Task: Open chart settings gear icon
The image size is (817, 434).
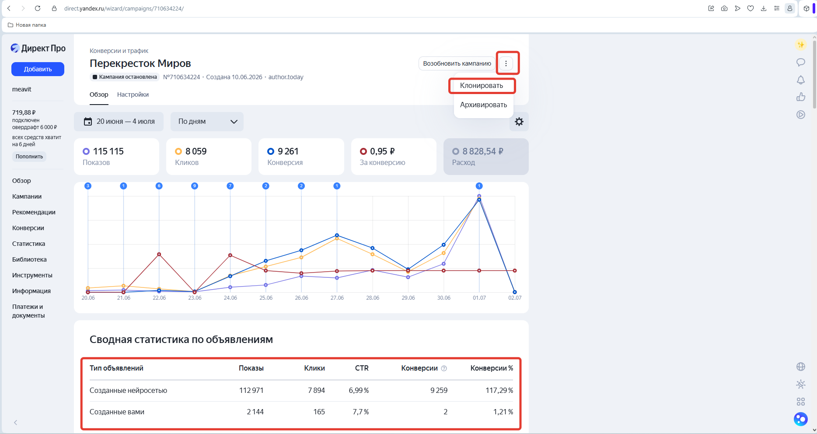Action: pos(519,122)
